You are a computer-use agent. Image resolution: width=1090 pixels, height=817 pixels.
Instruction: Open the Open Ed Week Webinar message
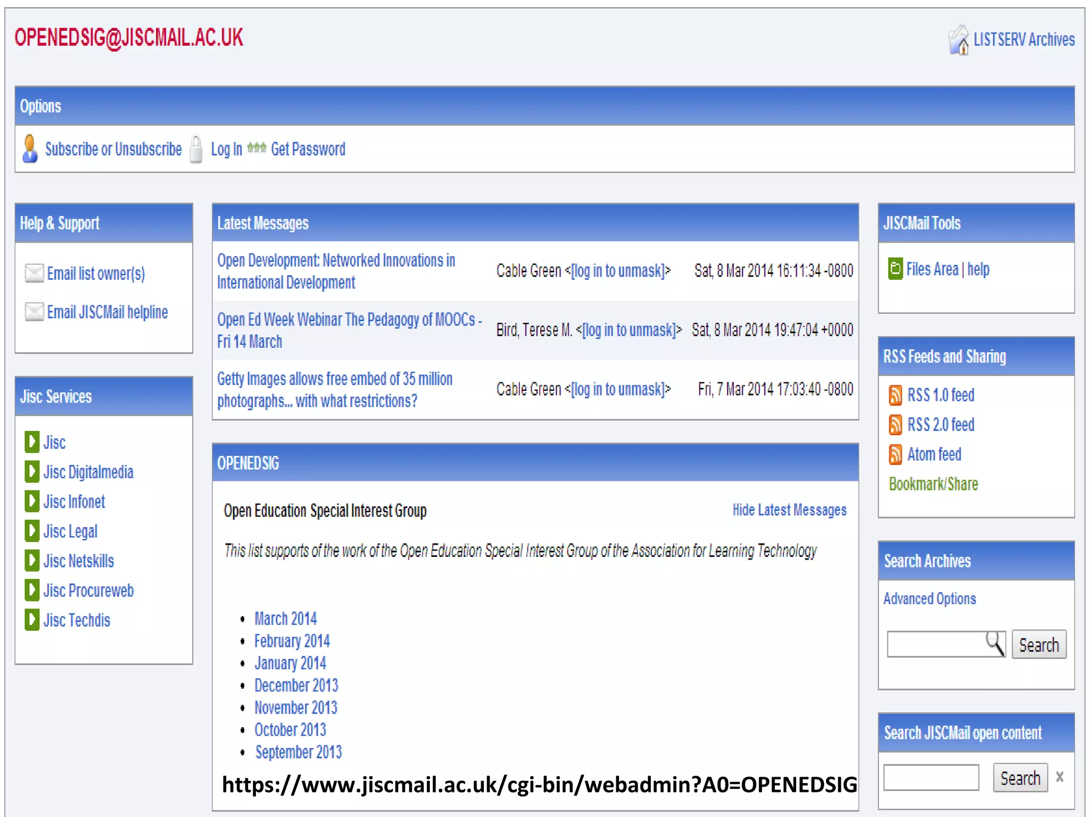click(x=350, y=330)
